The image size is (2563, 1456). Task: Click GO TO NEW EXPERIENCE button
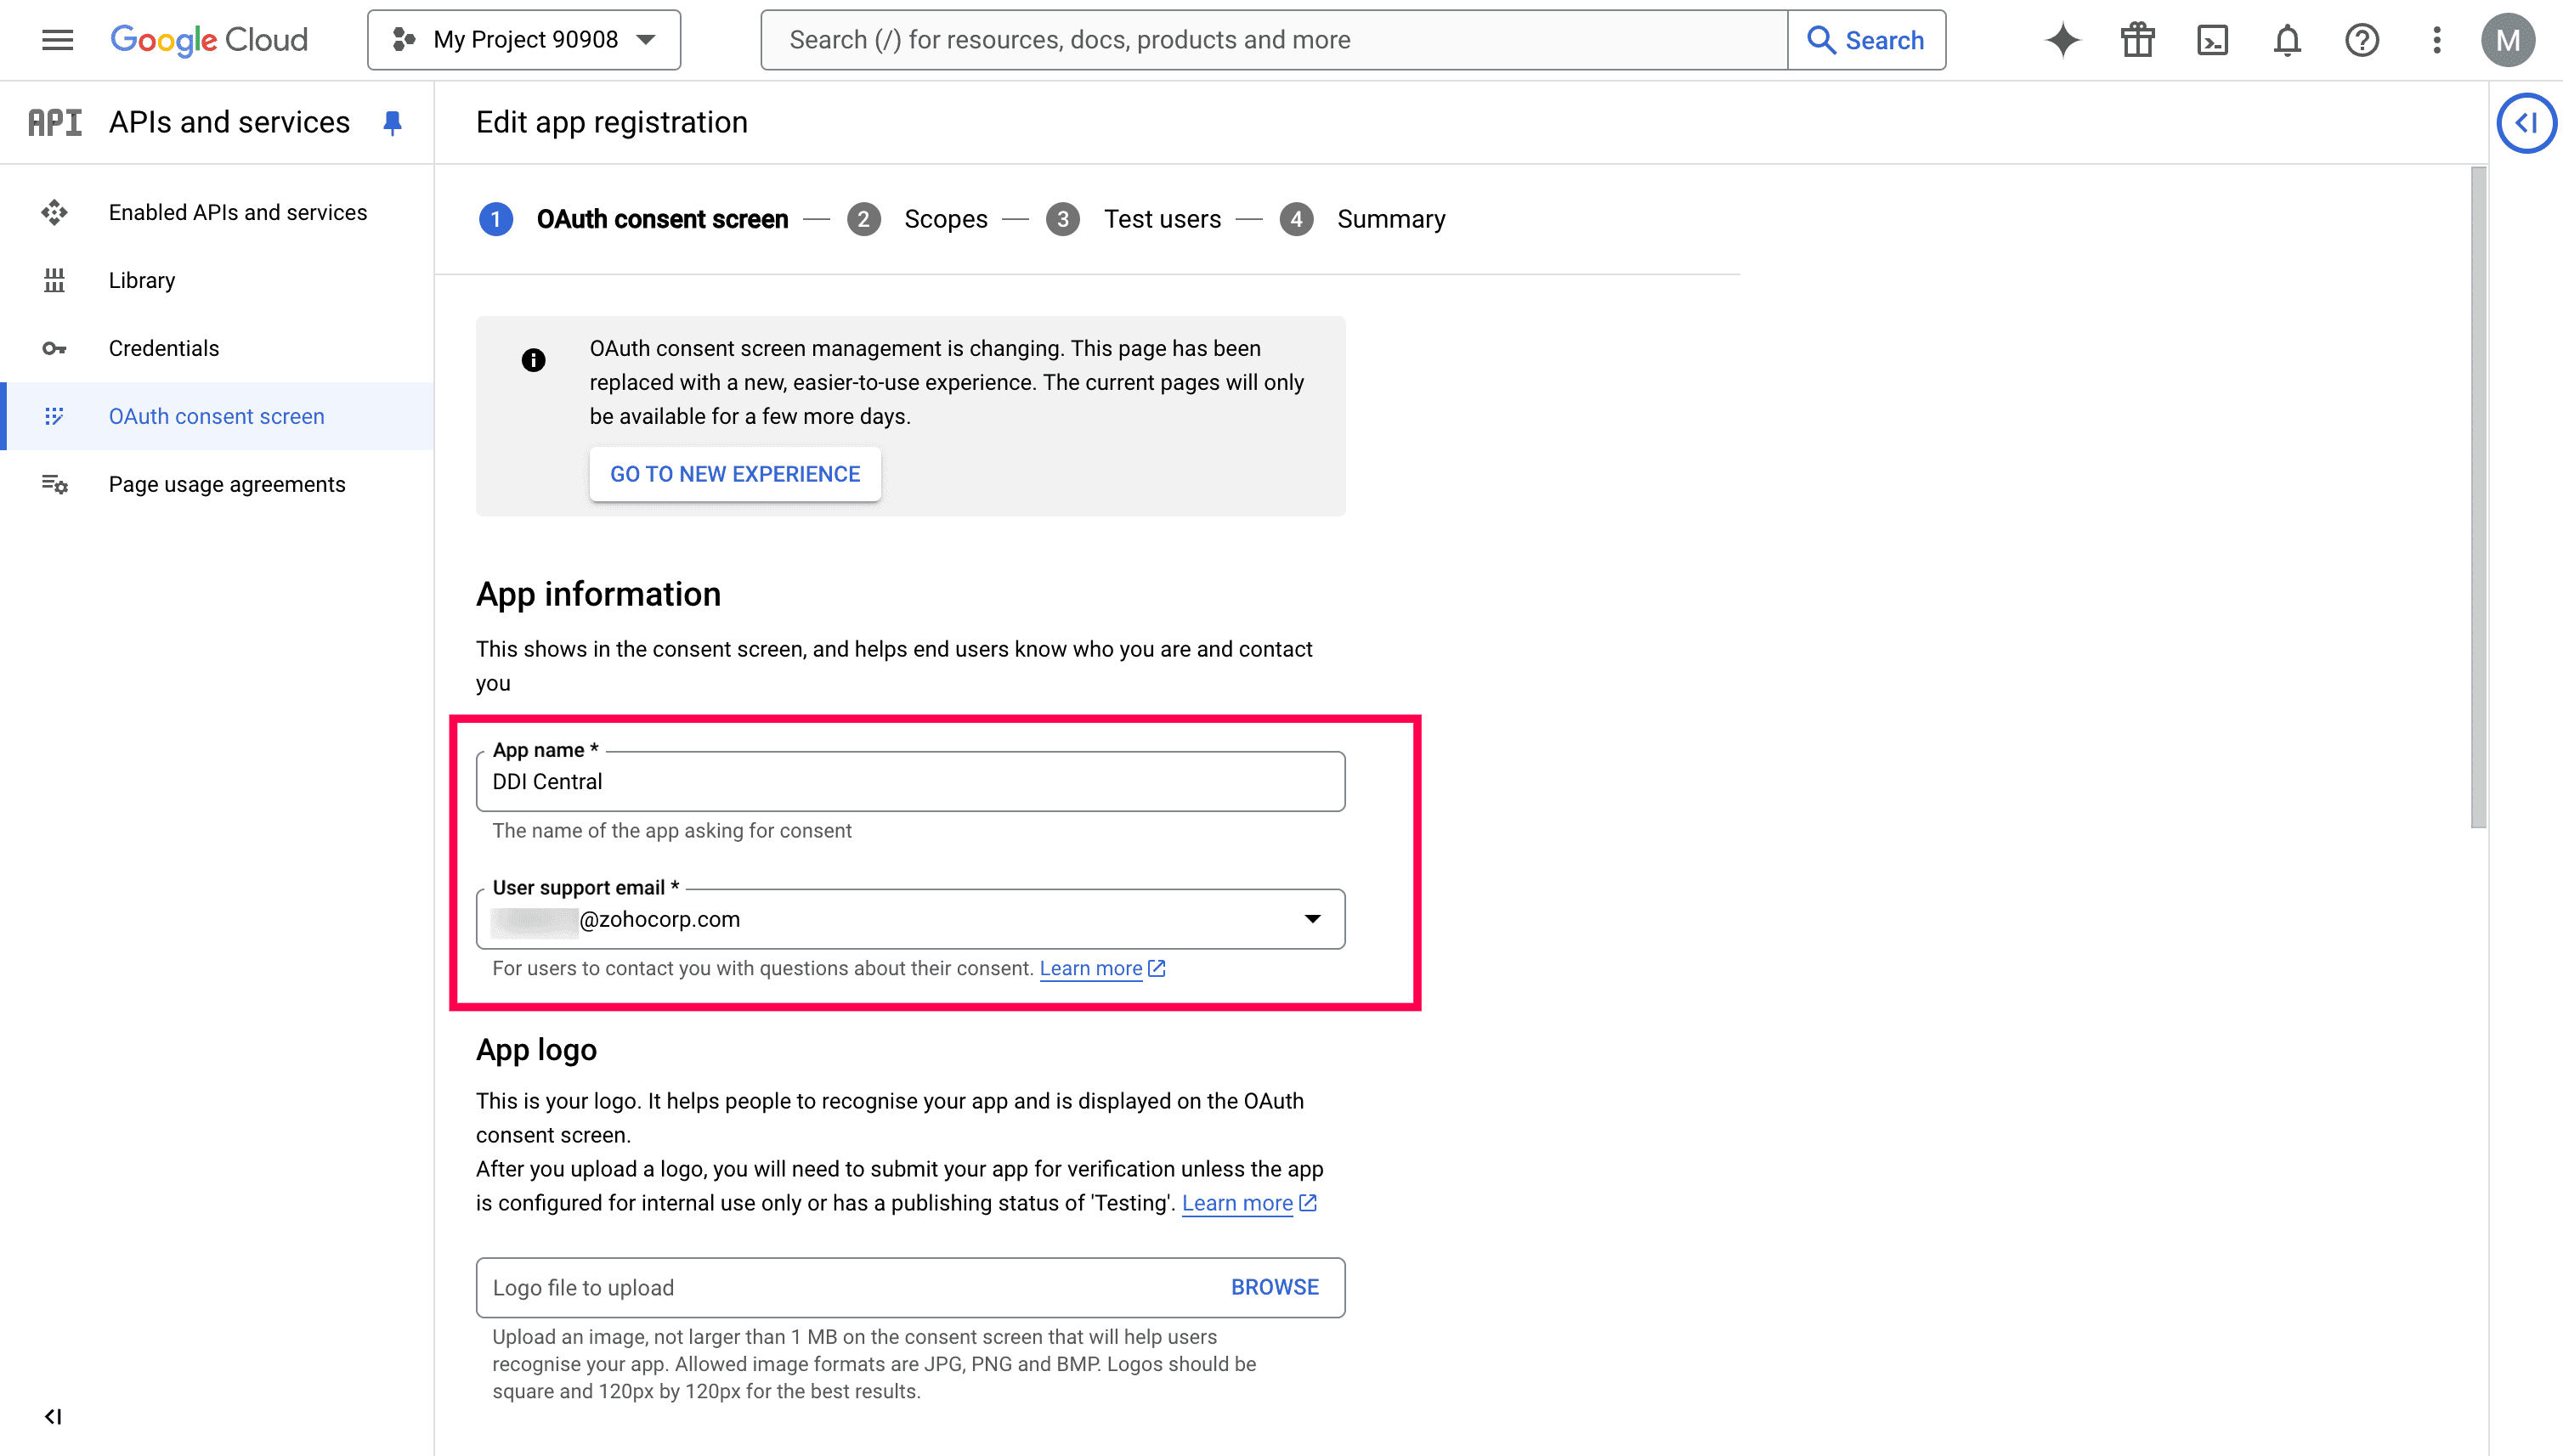(734, 474)
